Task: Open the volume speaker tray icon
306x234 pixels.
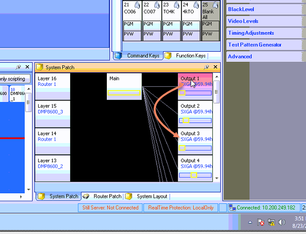Action: [x=282, y=222]
